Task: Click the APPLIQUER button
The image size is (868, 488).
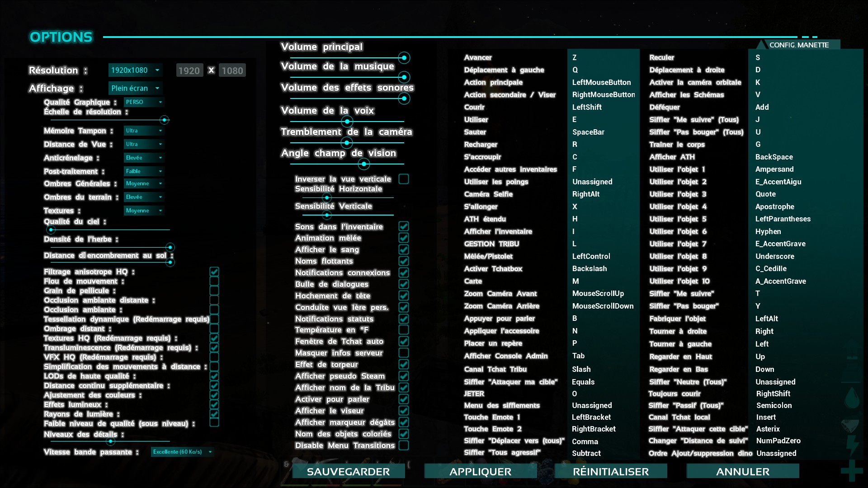Action: (x=480, y=471)
